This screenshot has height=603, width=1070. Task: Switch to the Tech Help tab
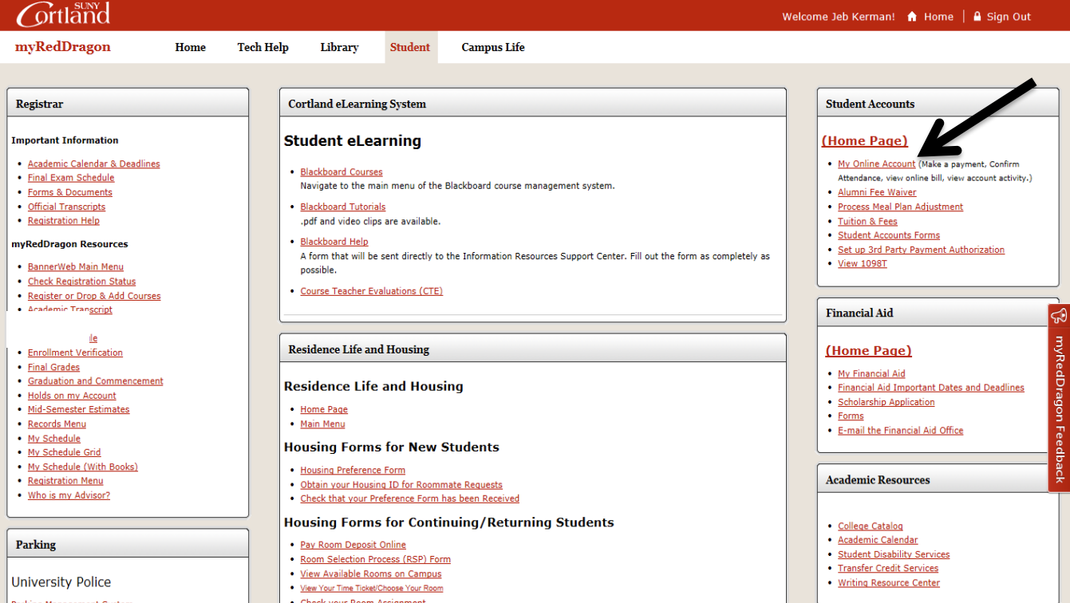tap(263, 47)
